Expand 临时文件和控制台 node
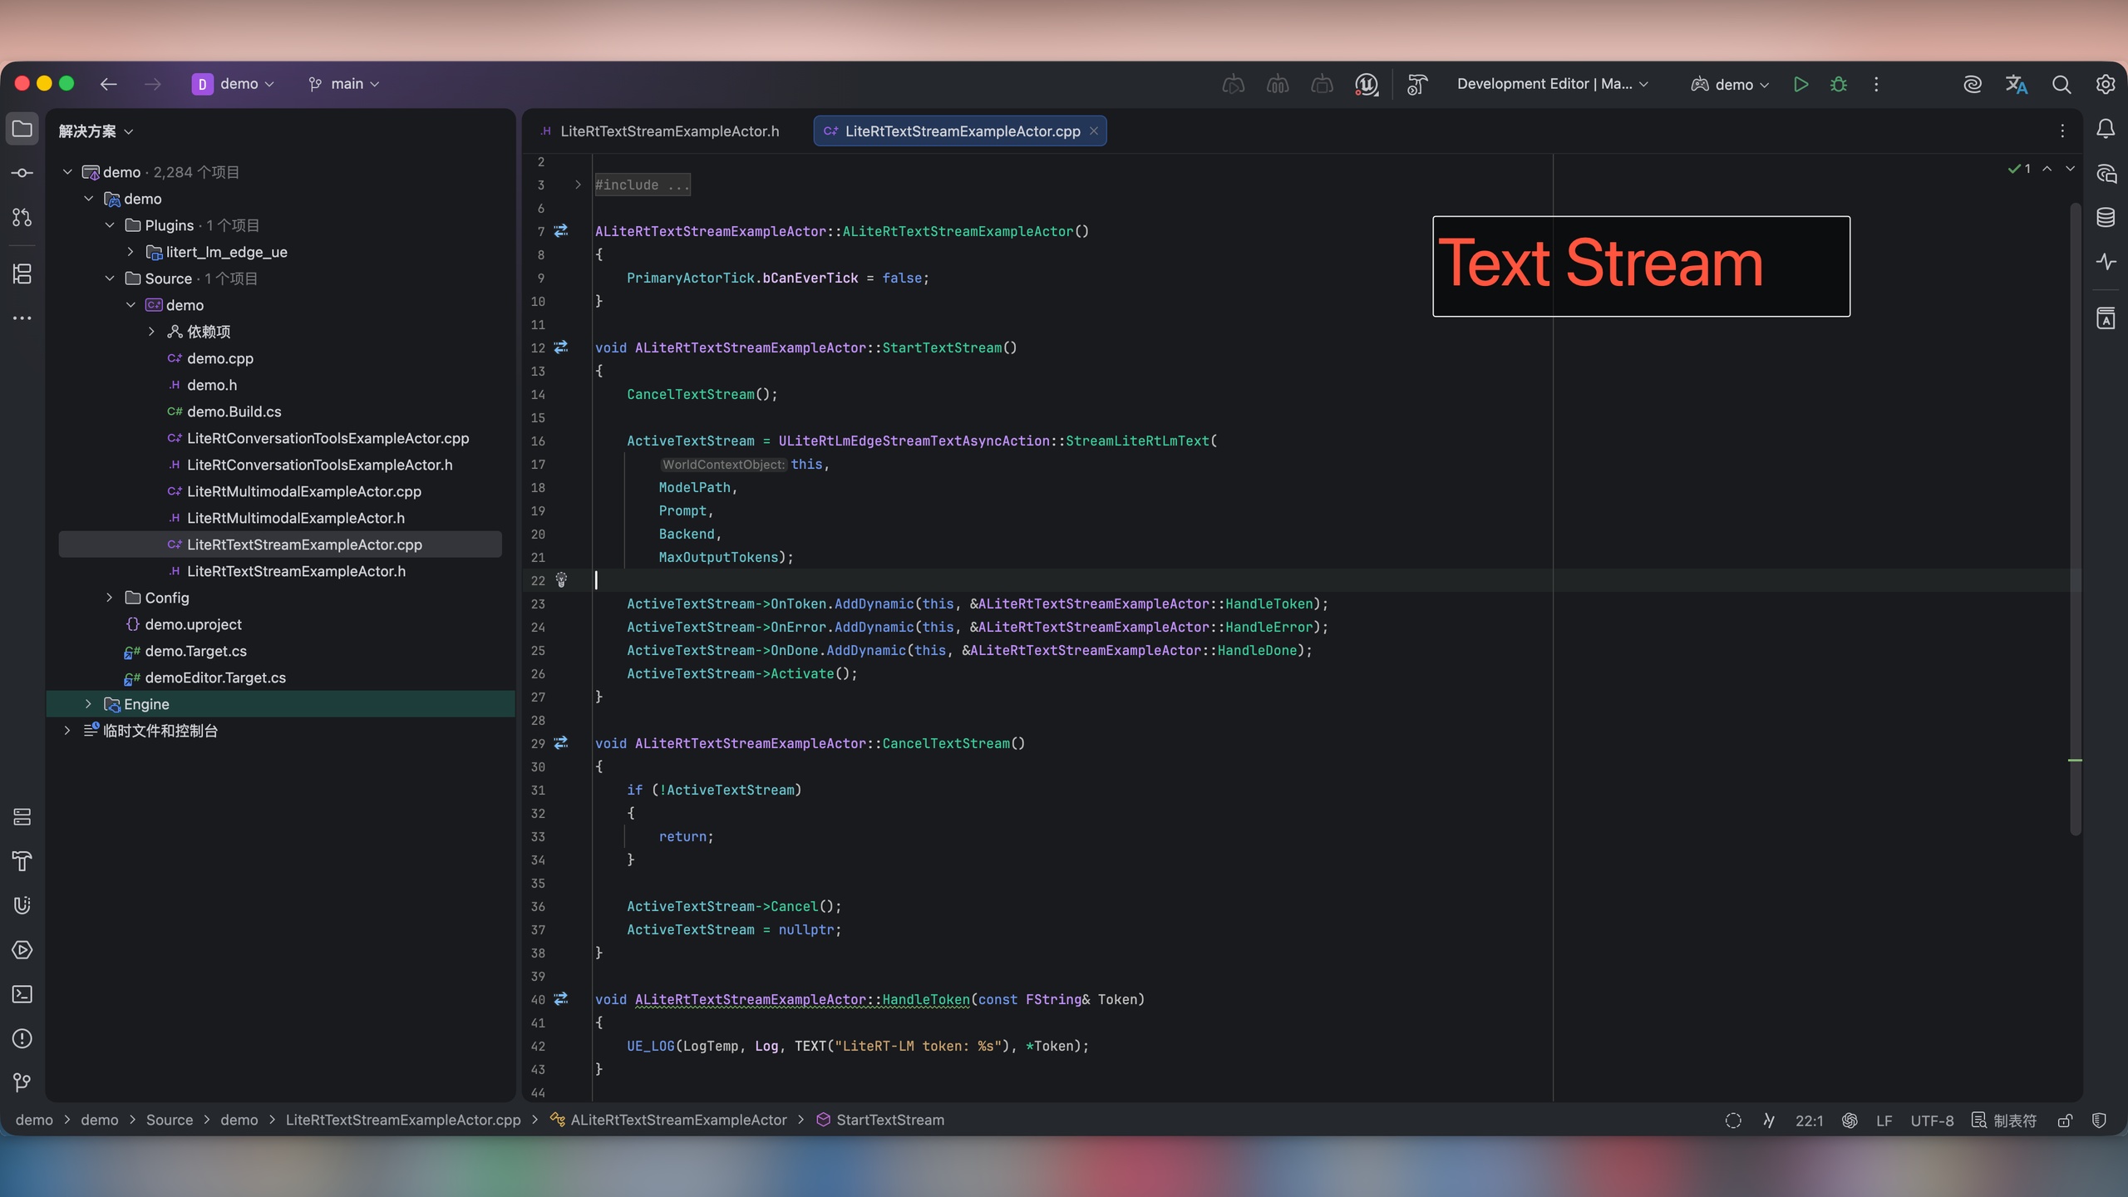Screen dimensions: 2128x1197 tap(67, 731)
